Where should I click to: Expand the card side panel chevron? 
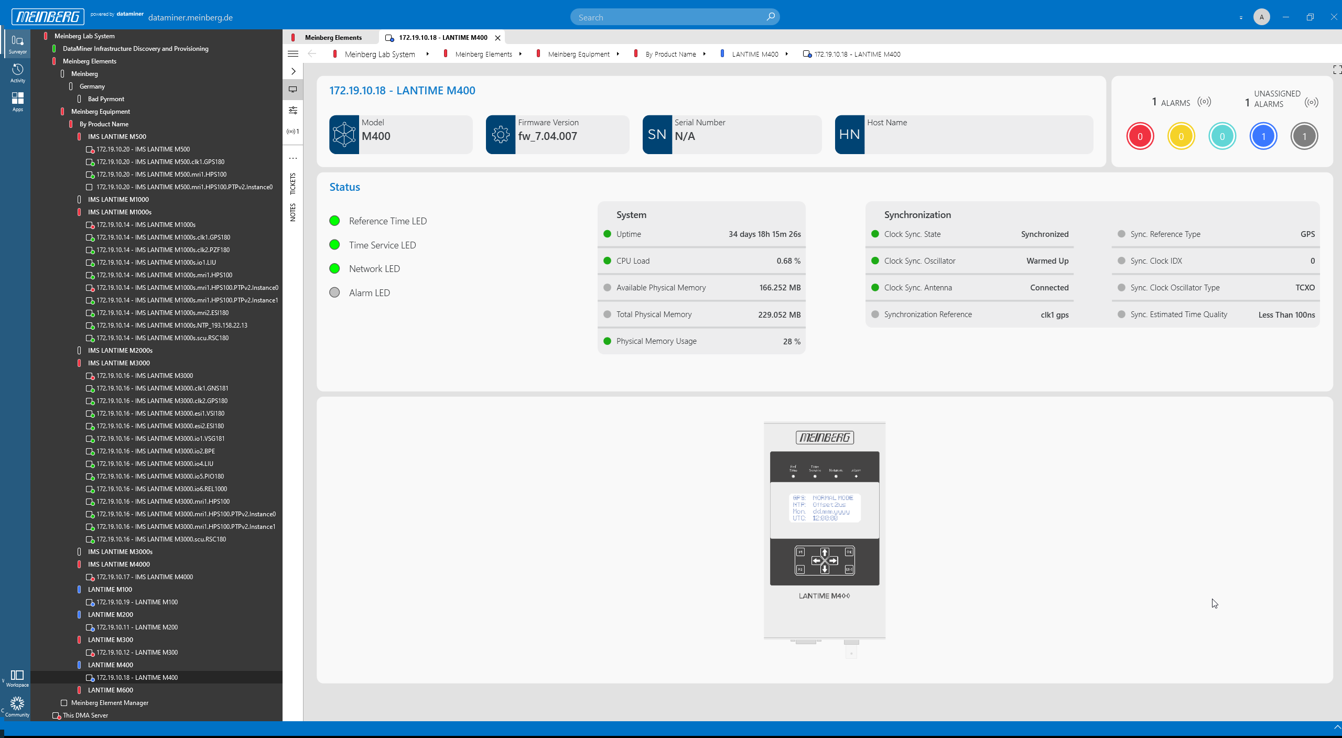tap(293, 71)
